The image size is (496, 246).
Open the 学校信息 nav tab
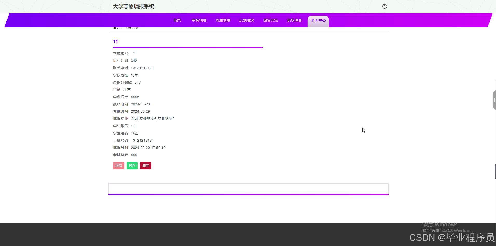(199, 20)
